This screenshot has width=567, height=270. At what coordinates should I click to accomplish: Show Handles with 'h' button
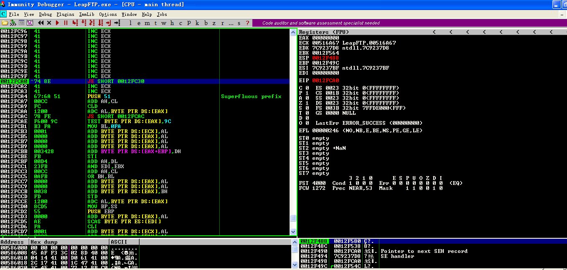tap(172, 23)
